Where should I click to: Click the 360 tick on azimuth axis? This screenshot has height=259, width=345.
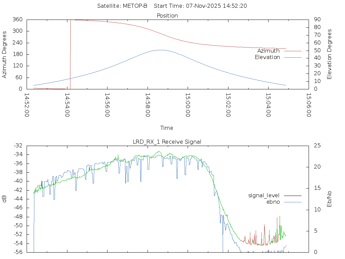coord(18,20)
